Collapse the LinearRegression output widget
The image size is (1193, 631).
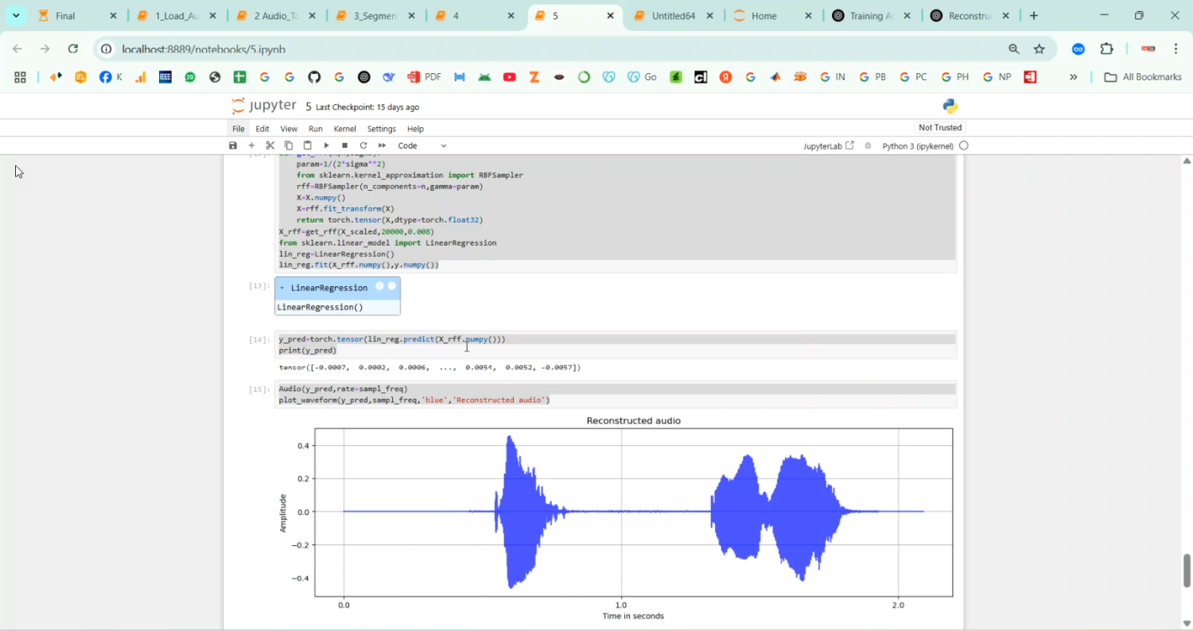point(282,288)
